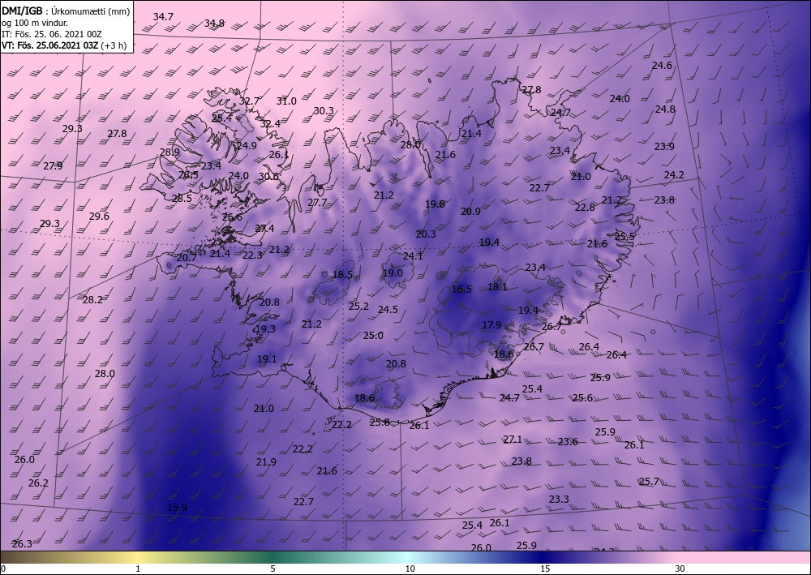
Task: Click the 23.6 value label
Action: (x=568, y=442)
